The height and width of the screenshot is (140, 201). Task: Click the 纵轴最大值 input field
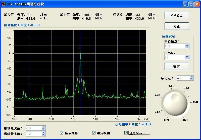coord(34,128)
